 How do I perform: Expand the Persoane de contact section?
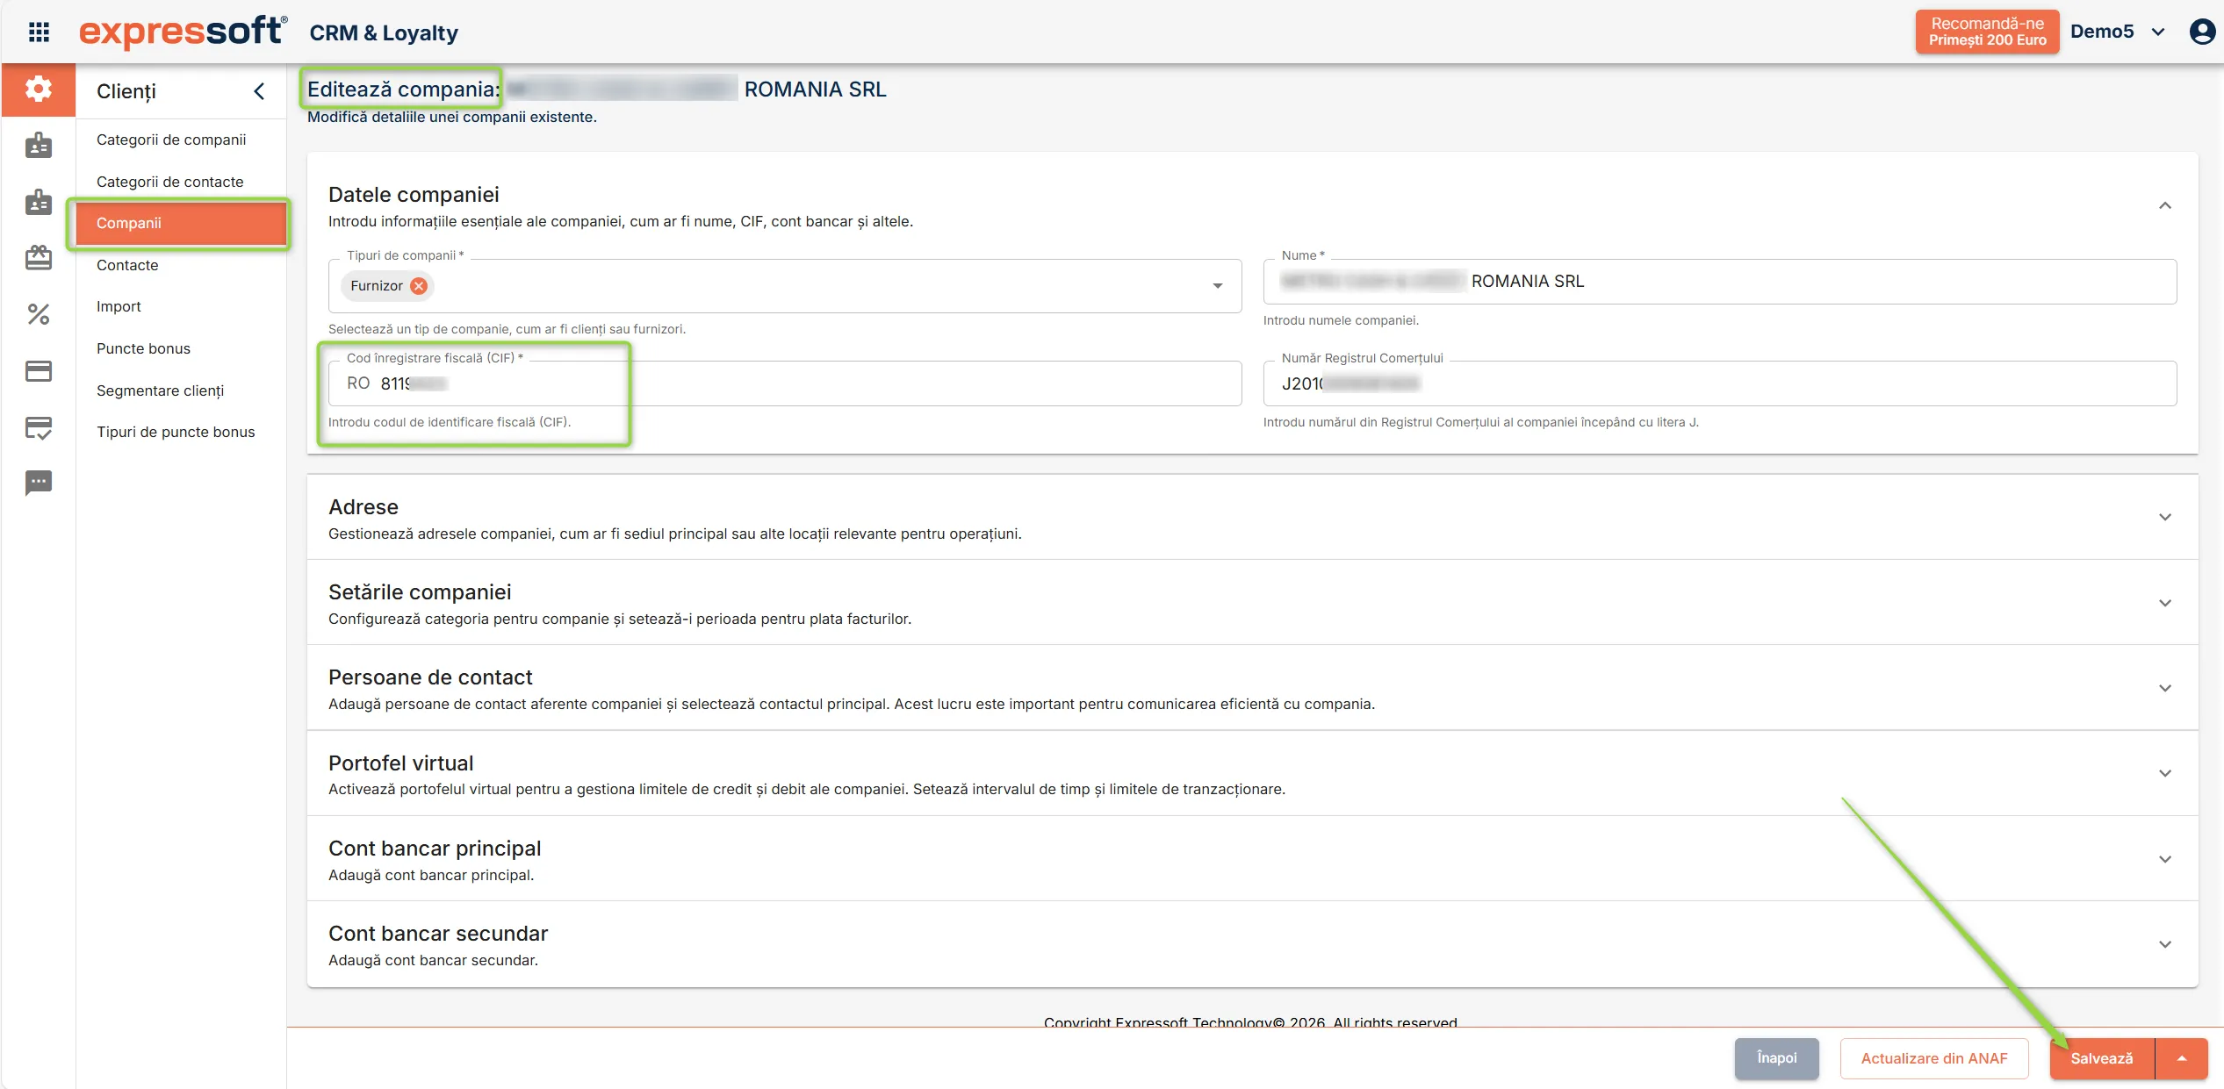[2165, 688]
